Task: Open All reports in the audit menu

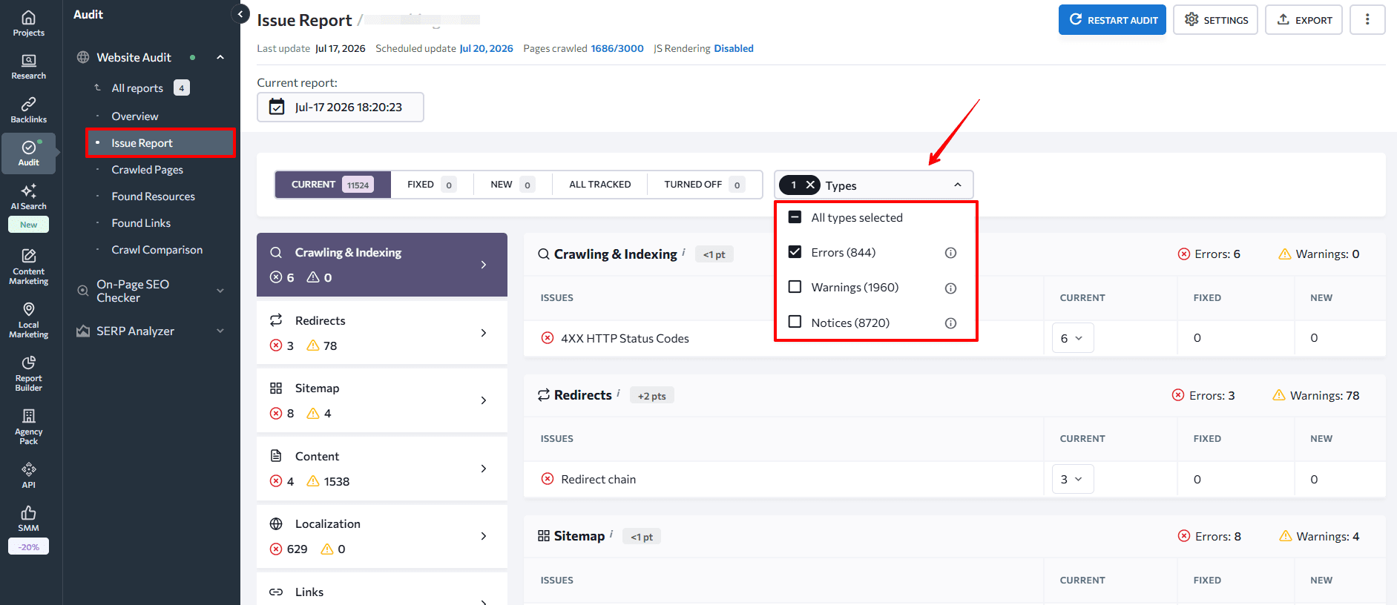Action: coord(137,88)
